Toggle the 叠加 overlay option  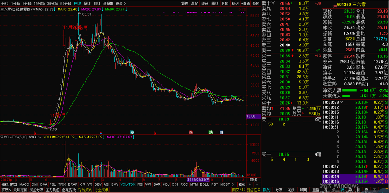194,3
